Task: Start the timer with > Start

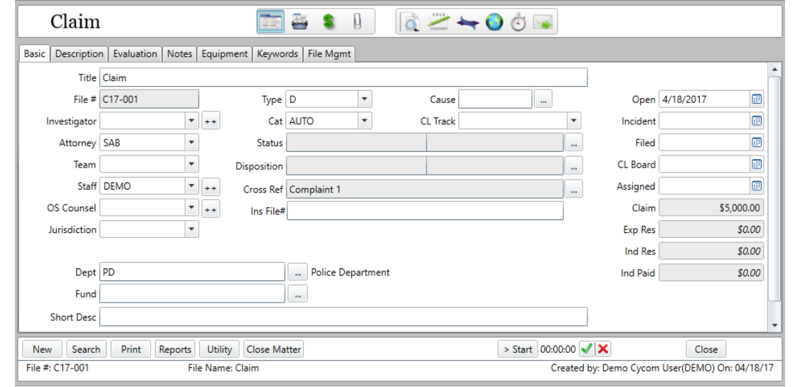Action: coord(518,349)
